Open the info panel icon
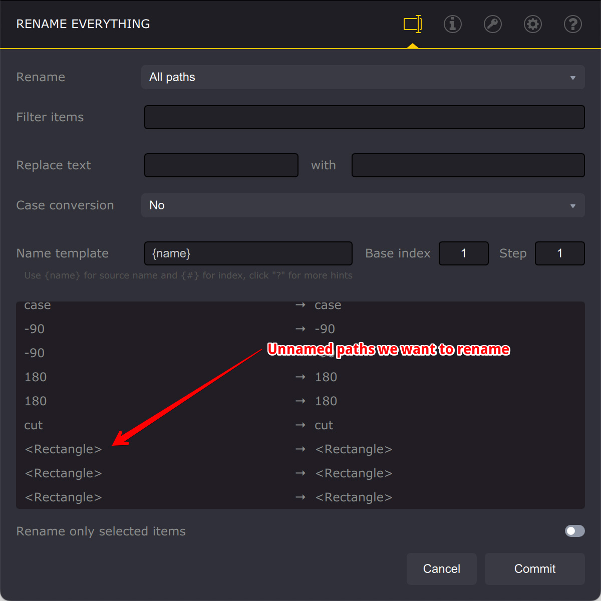 click(x=452, y=24)
